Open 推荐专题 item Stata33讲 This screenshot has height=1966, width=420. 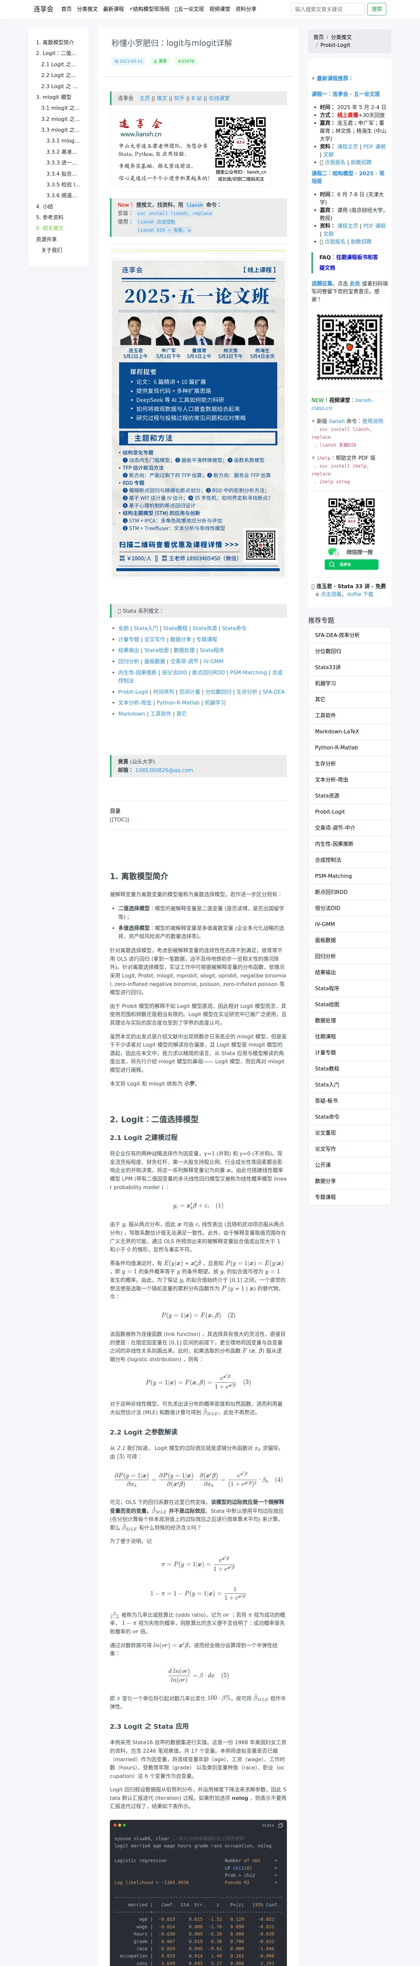click(350, 667)
